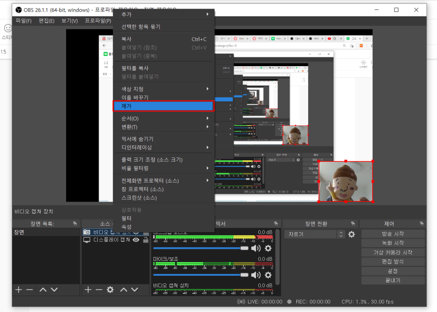Move the selected source up
The image size is (437, 312).
[x=124, y=290]
